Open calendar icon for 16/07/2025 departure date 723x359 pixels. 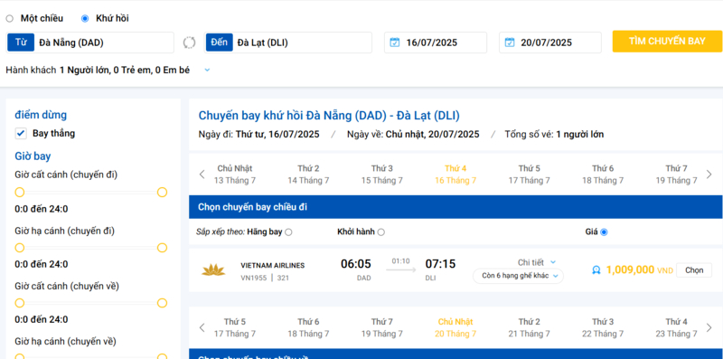pyautogui.click(x=395, y=43)
